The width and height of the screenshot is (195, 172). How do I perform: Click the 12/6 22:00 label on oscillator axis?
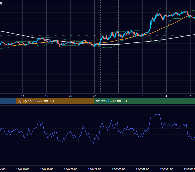point(95,169)
